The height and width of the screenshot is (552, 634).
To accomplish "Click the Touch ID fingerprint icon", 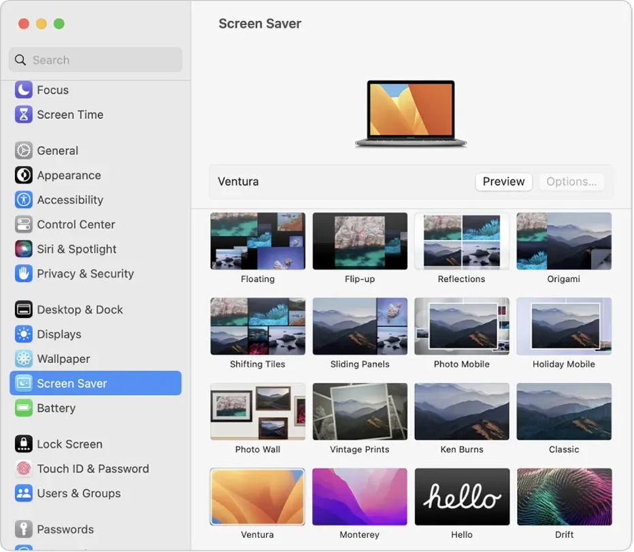I will 24,468.
